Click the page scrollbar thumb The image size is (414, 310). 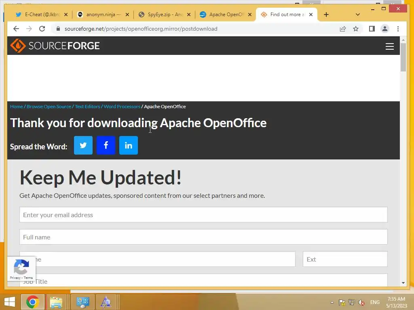pyautogui.click(x=403, y=57)
